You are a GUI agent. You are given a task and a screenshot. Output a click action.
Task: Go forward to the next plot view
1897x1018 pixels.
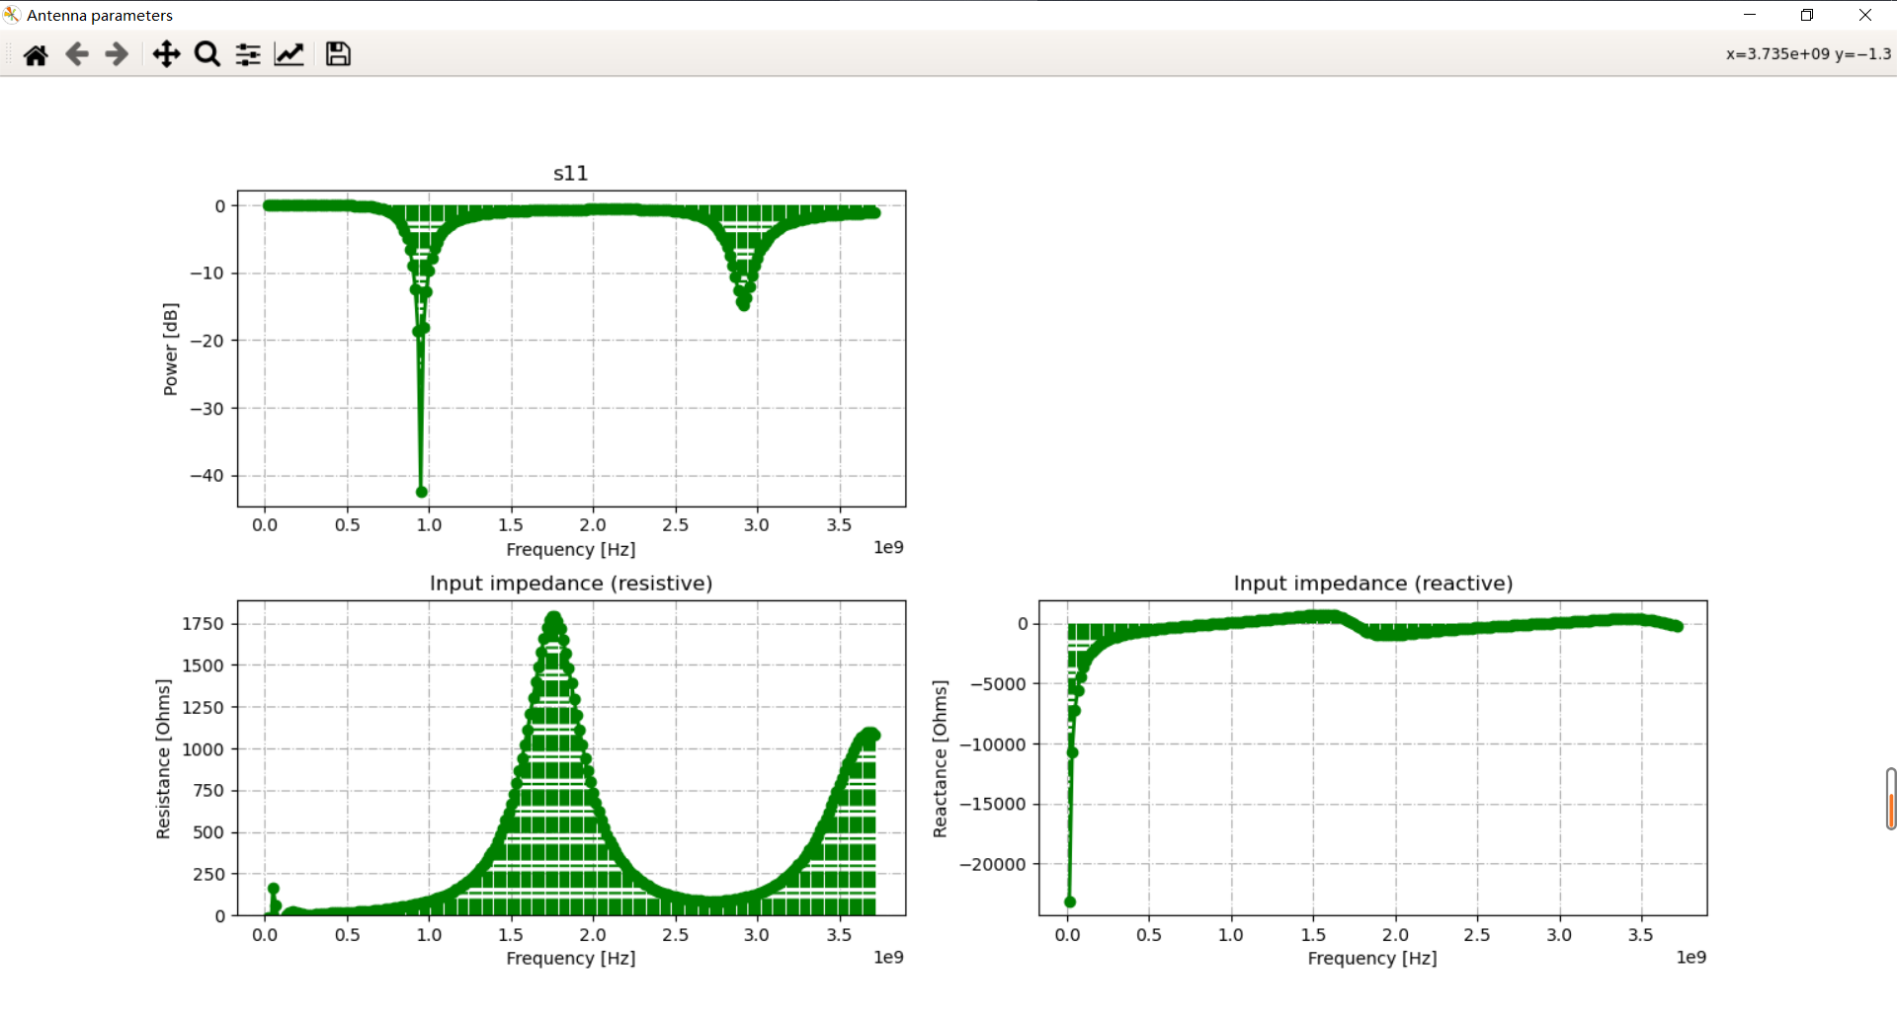116,54
